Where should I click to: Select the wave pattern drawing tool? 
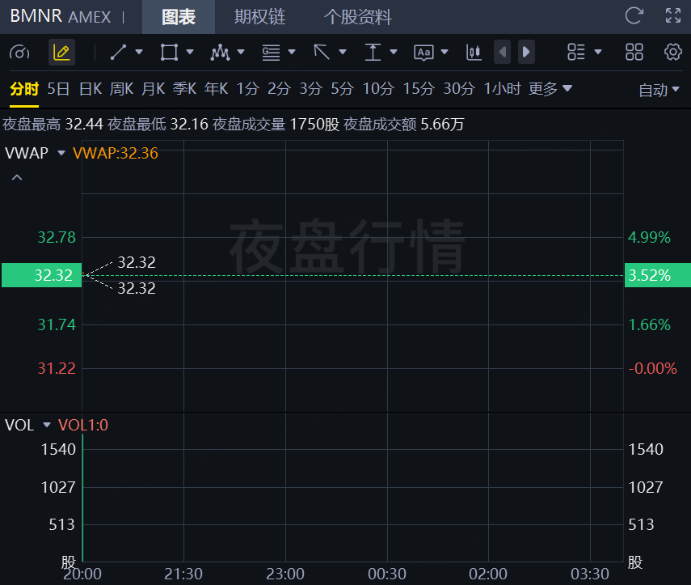click(x=220, y=52)
